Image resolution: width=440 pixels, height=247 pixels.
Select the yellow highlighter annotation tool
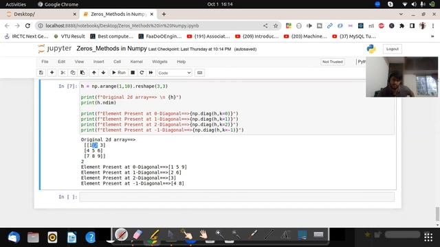pyautogui.click(x=154, y=235)
